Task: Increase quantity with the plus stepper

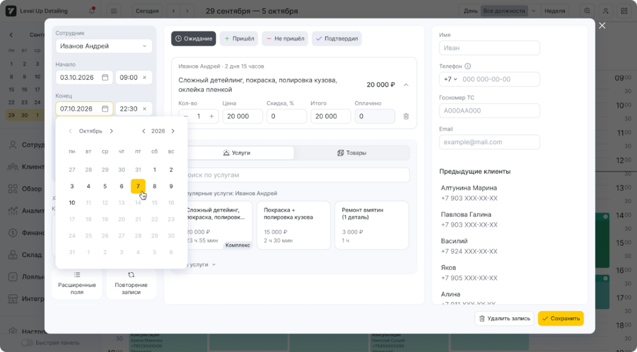Action: click(212, 116)
